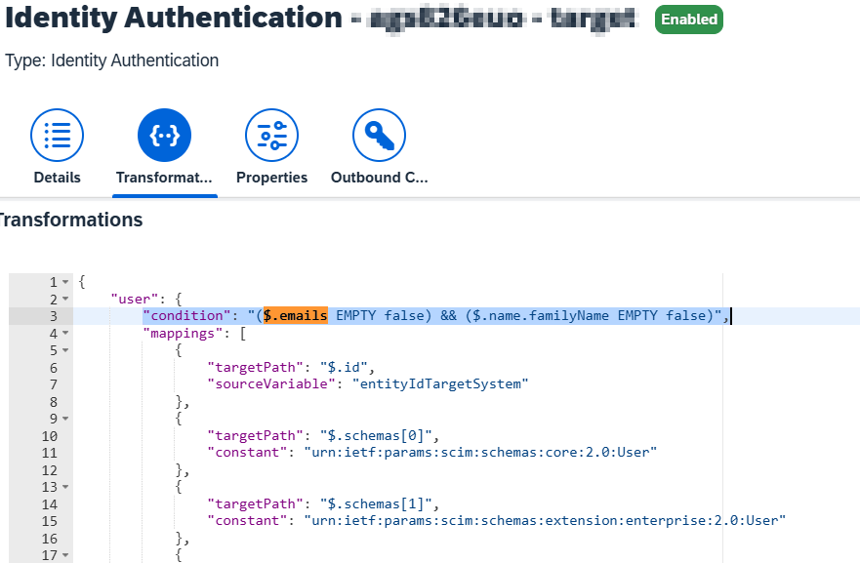860x563 pixels.
Task: Open the Outbound Certificate key icon
Action: [379, 135]
